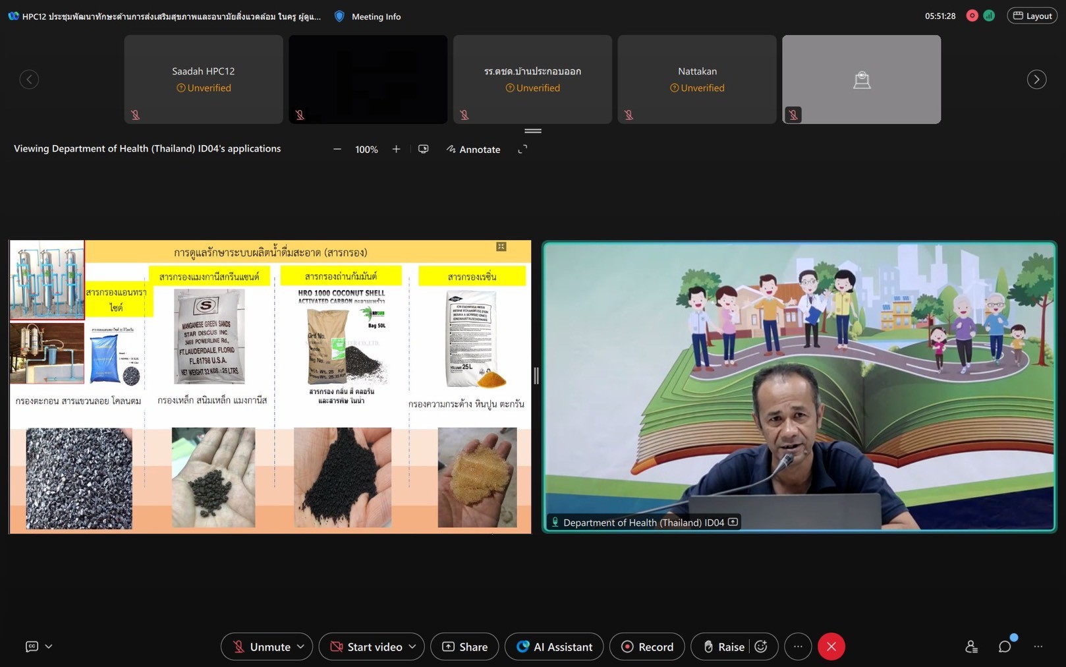Zoom out the shared content

click(337, 150)
